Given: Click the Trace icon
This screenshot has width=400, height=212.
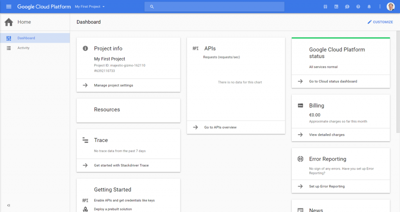Looking at the screenshot, I should [x=85, y=140].
